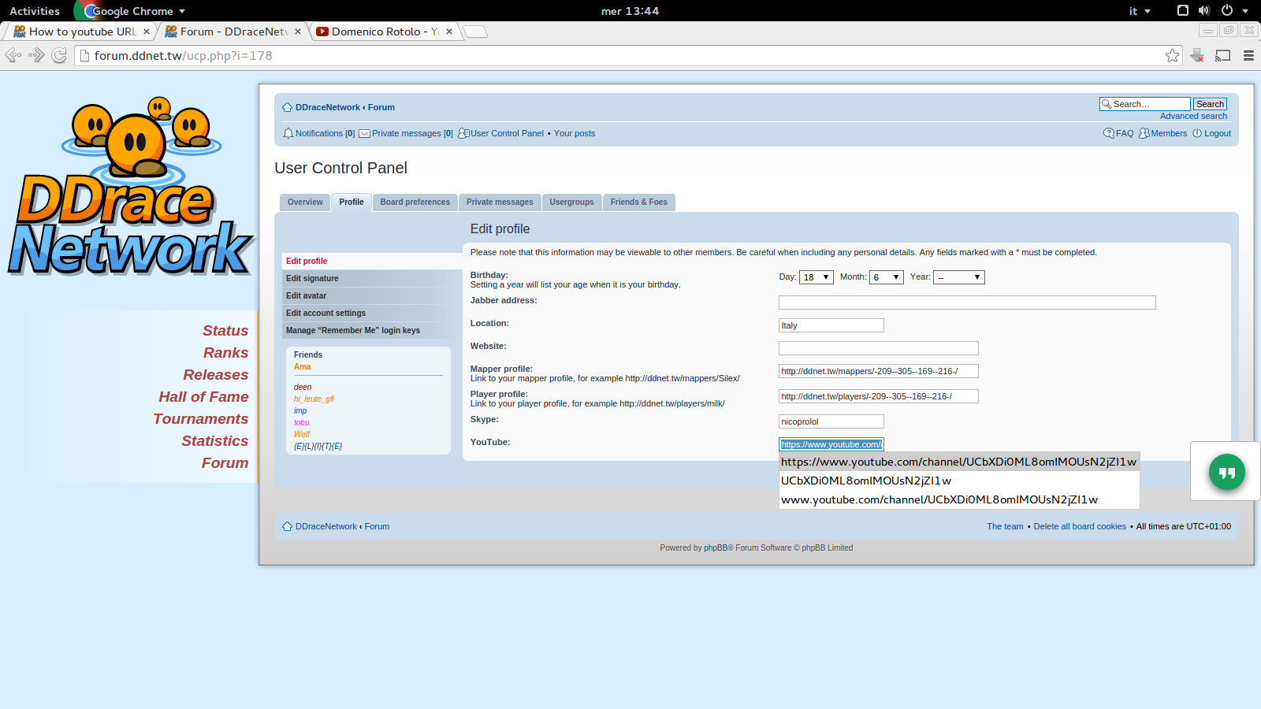Viewport: 1261px width, 709px height.
Task: Open the birthday Day dropdown
Action: tap(816, 277)
